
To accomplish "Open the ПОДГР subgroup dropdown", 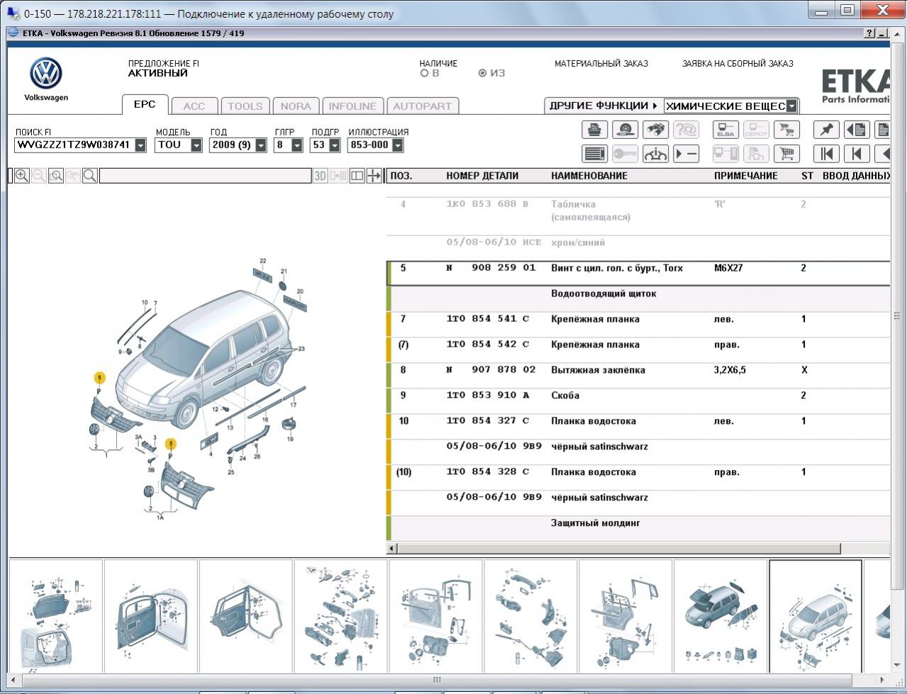I will point(334,145).
